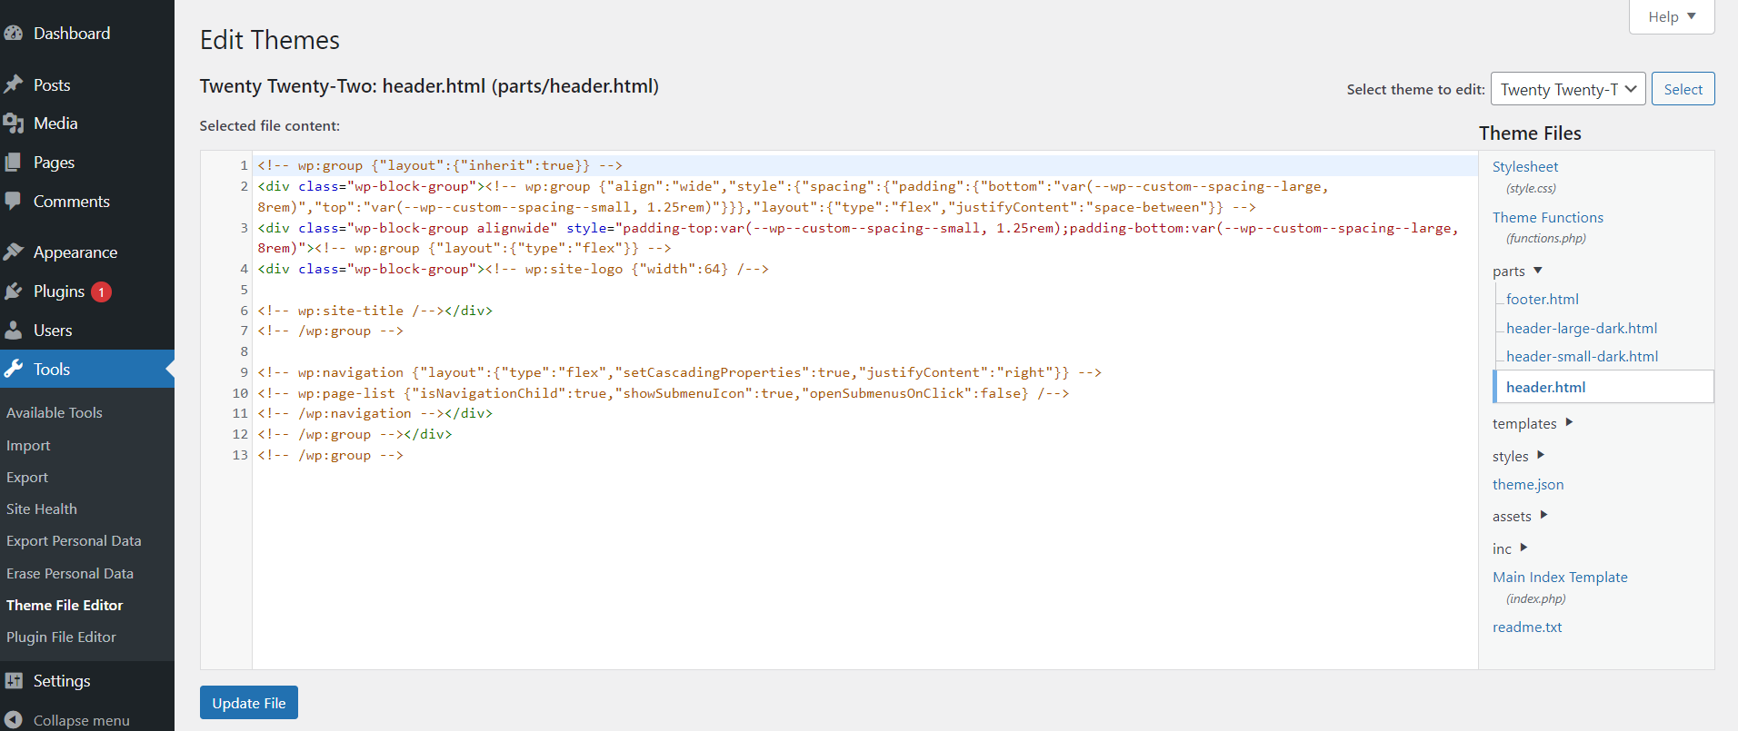Expand the inc folder
1738x731 pixels.
click(1510, 548)
